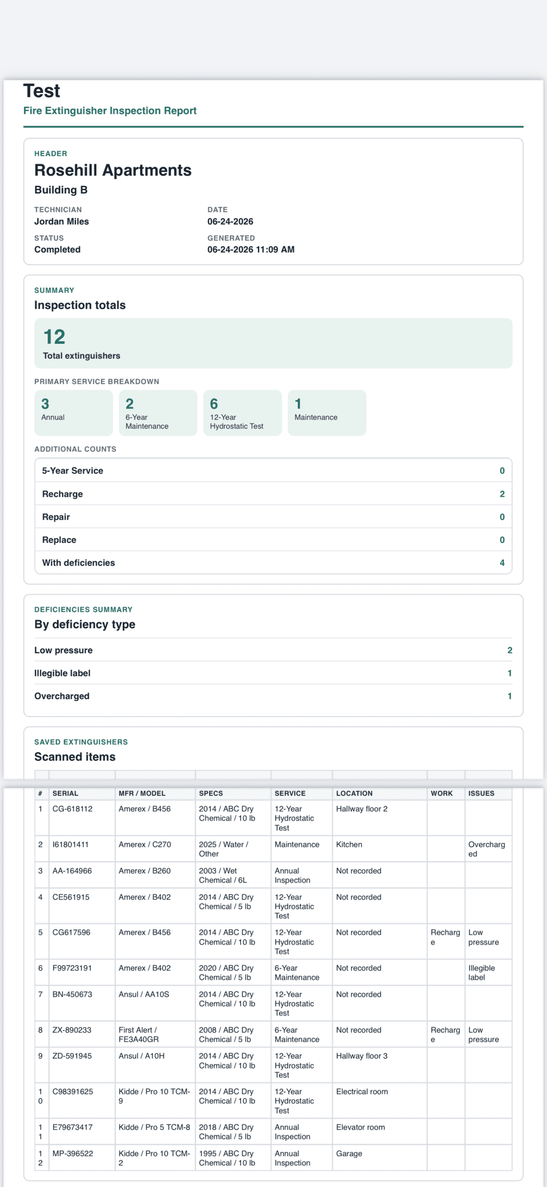Click the '2 6-Year Maintenance' card

click(x=158, y=413)
